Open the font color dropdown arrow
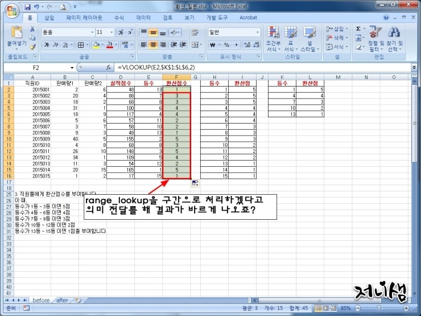421x316 pixels. pyautogui.click(x=116, y=45)
